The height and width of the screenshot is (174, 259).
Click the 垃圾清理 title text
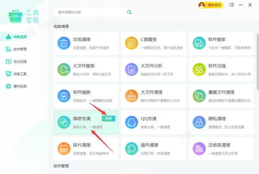click(x=82, y=40)
